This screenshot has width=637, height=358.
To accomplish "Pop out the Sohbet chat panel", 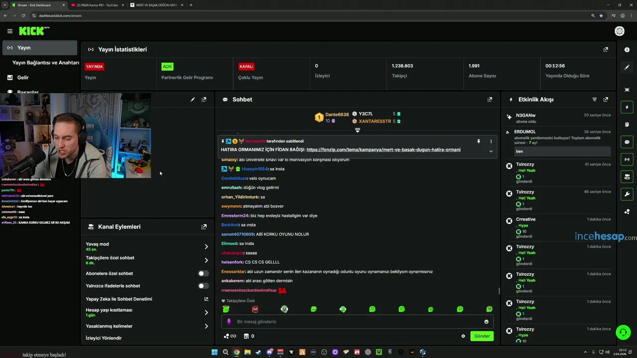I will click(x=490, y=99).
